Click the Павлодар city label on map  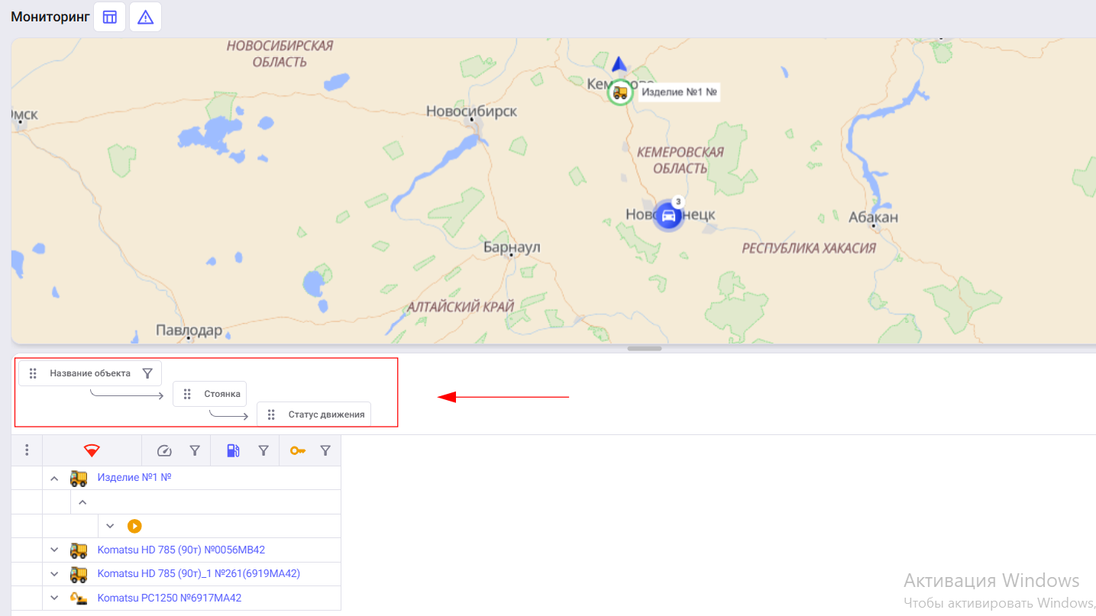[x=189, y=331]
